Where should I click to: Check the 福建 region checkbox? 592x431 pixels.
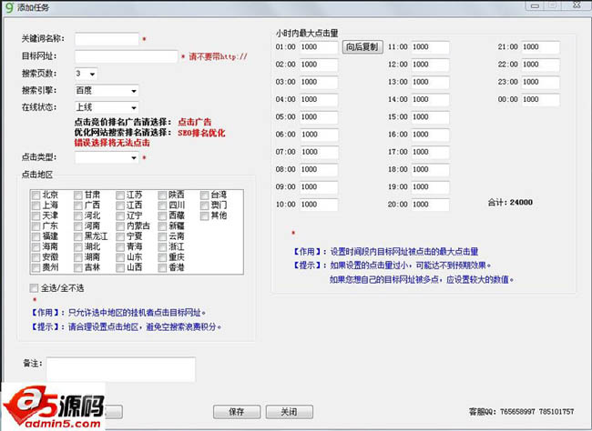36,236
